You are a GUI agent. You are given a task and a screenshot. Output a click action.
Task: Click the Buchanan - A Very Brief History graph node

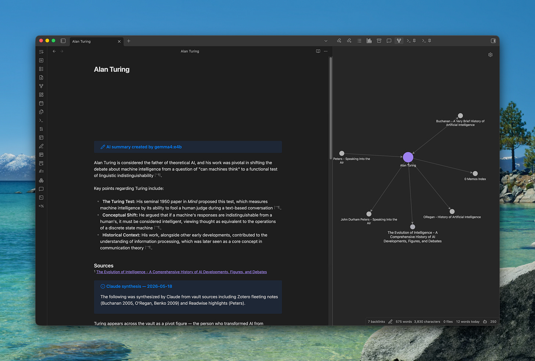click(460, 116)
